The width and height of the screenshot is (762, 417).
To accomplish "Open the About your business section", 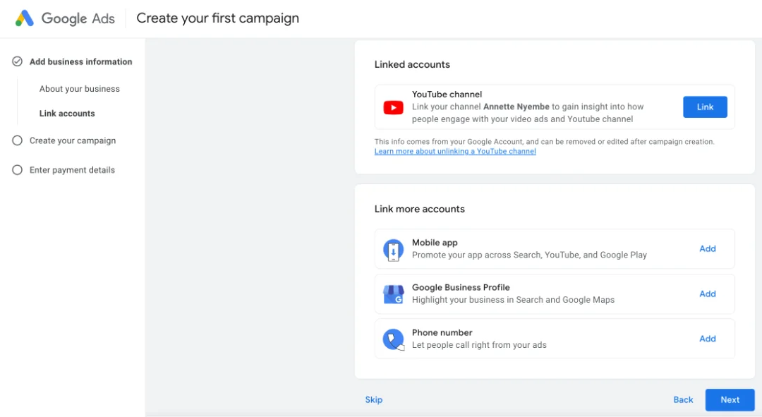I will point(80,88).
